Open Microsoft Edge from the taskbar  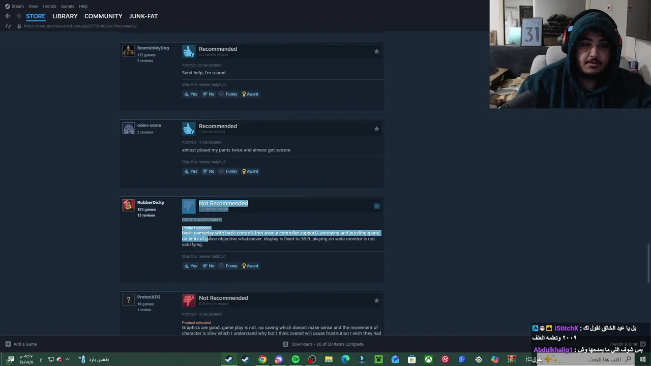[x=345, y=359]
